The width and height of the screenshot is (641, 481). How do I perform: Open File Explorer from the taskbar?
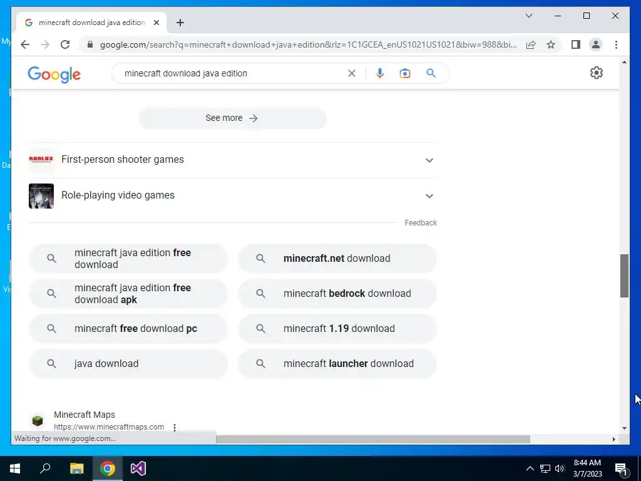76,468
